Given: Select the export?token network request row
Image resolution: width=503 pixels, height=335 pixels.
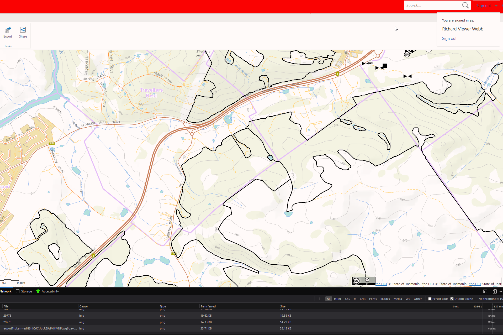Looking at the screenshot, I should coord(251,328).
